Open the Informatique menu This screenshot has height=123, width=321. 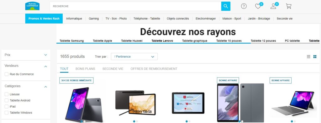click(x=74, y=19)
